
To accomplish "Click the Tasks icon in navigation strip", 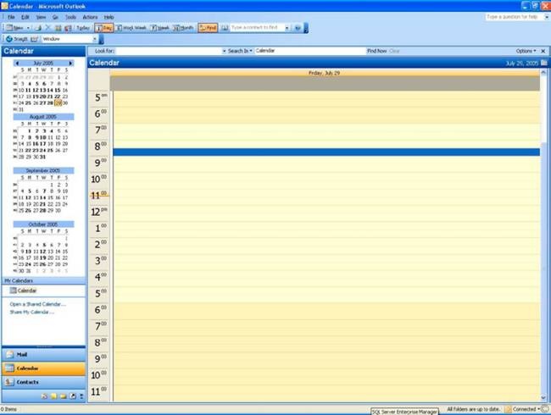I will (x=43, y=396).
